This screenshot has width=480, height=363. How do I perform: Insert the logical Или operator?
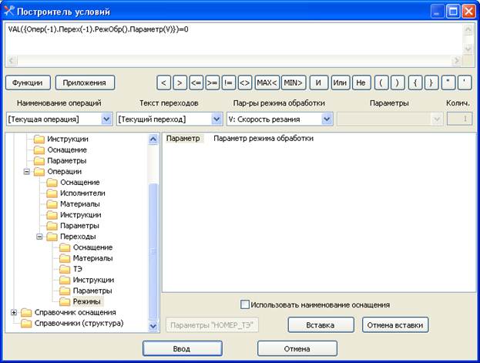tap(340, 82)
